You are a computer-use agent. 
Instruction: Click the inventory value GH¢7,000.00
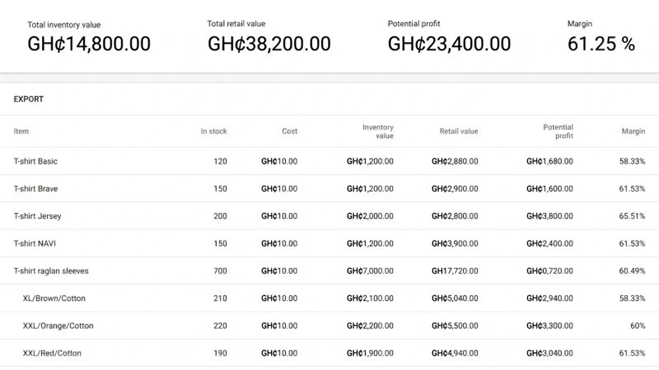[370, 271]
